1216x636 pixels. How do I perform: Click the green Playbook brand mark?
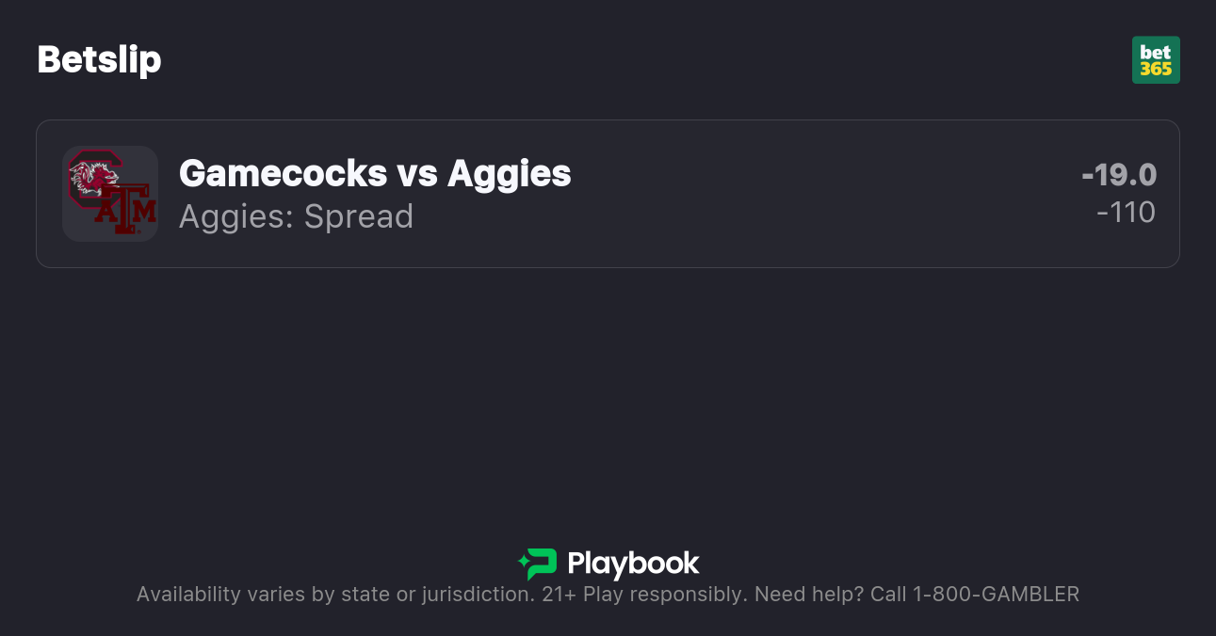pos(537,564)
